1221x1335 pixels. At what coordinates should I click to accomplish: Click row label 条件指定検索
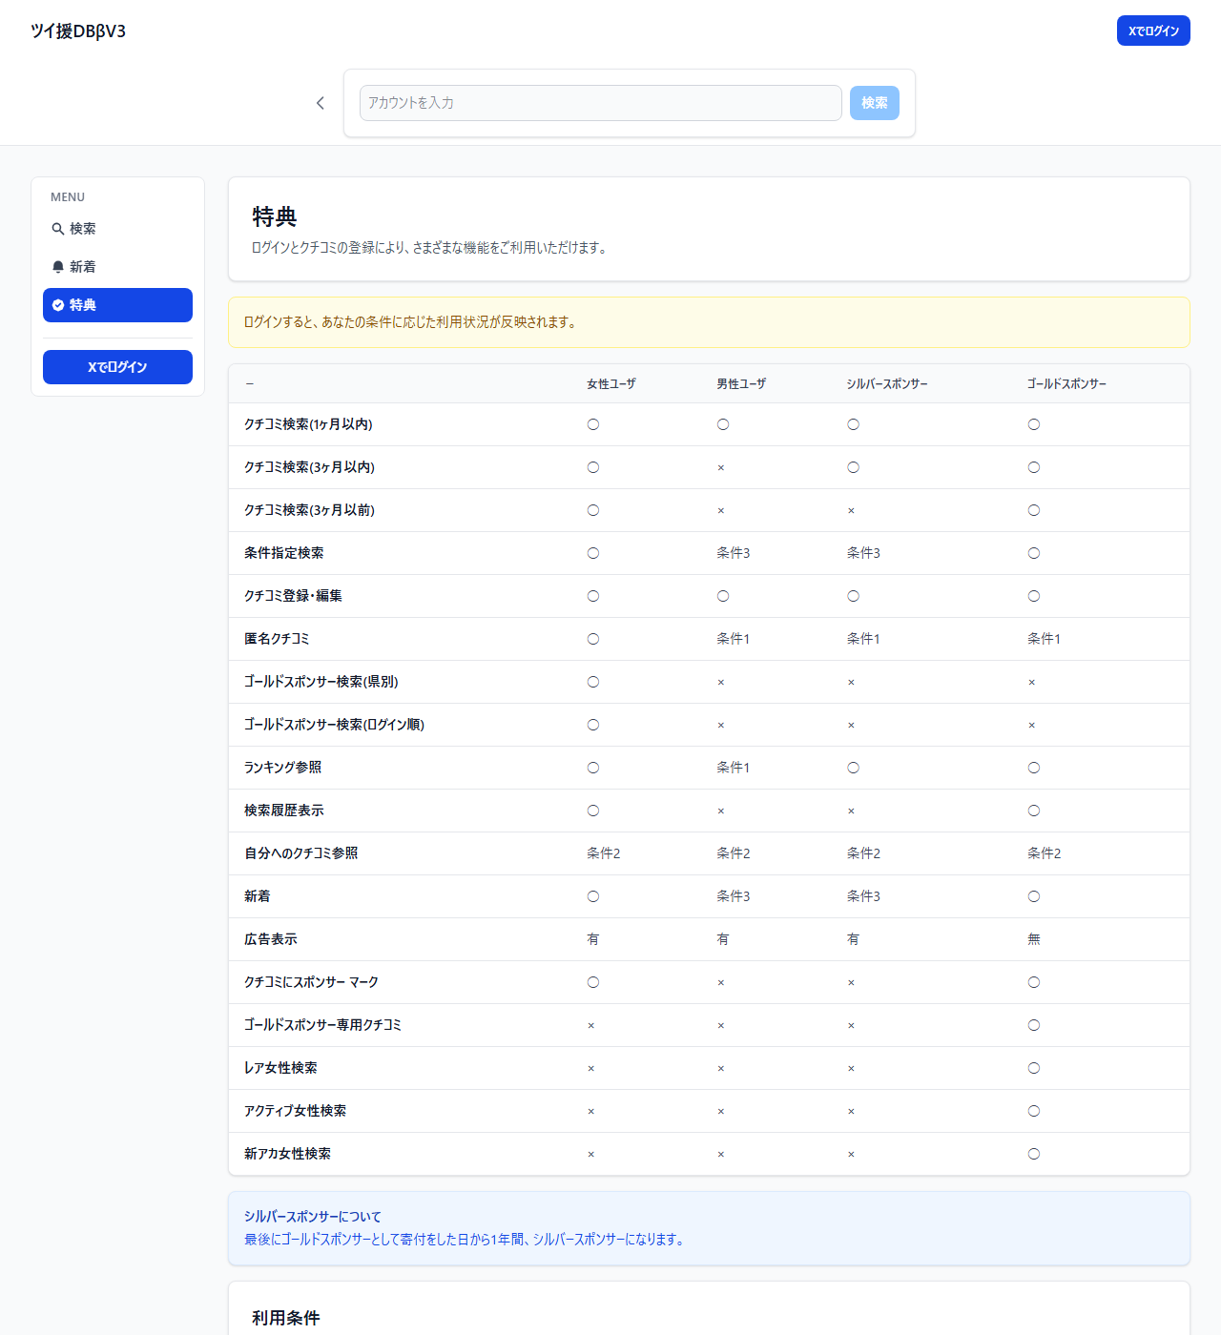(x=283, y=553)
